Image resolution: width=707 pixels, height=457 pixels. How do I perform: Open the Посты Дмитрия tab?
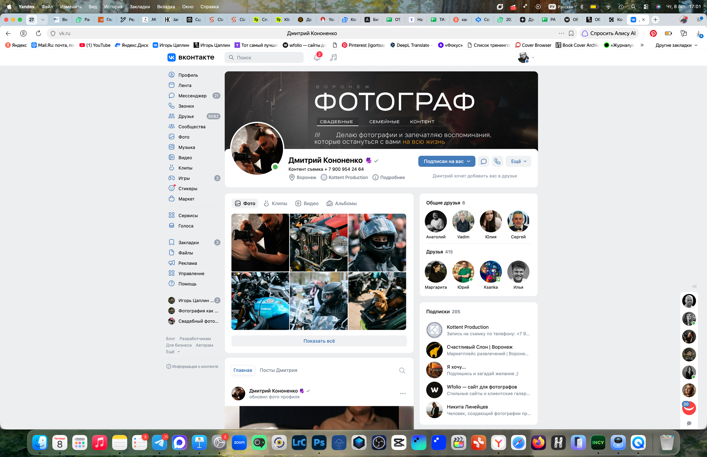click(278, 370)
